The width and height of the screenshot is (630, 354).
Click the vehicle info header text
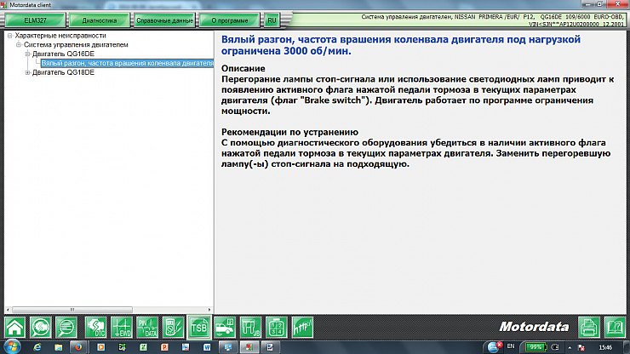click(x=492, y=20)
